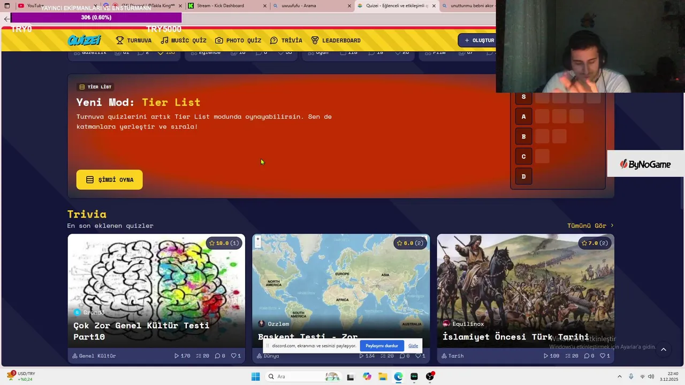Image resolution: width=685 pixels, height=385 pixels.
Task: Click the Quizei logo
Action: coord(85,40)
